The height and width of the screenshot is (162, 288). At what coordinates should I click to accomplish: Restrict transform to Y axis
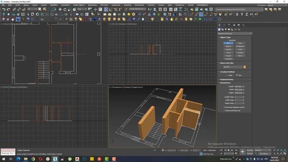coord(242,14)
